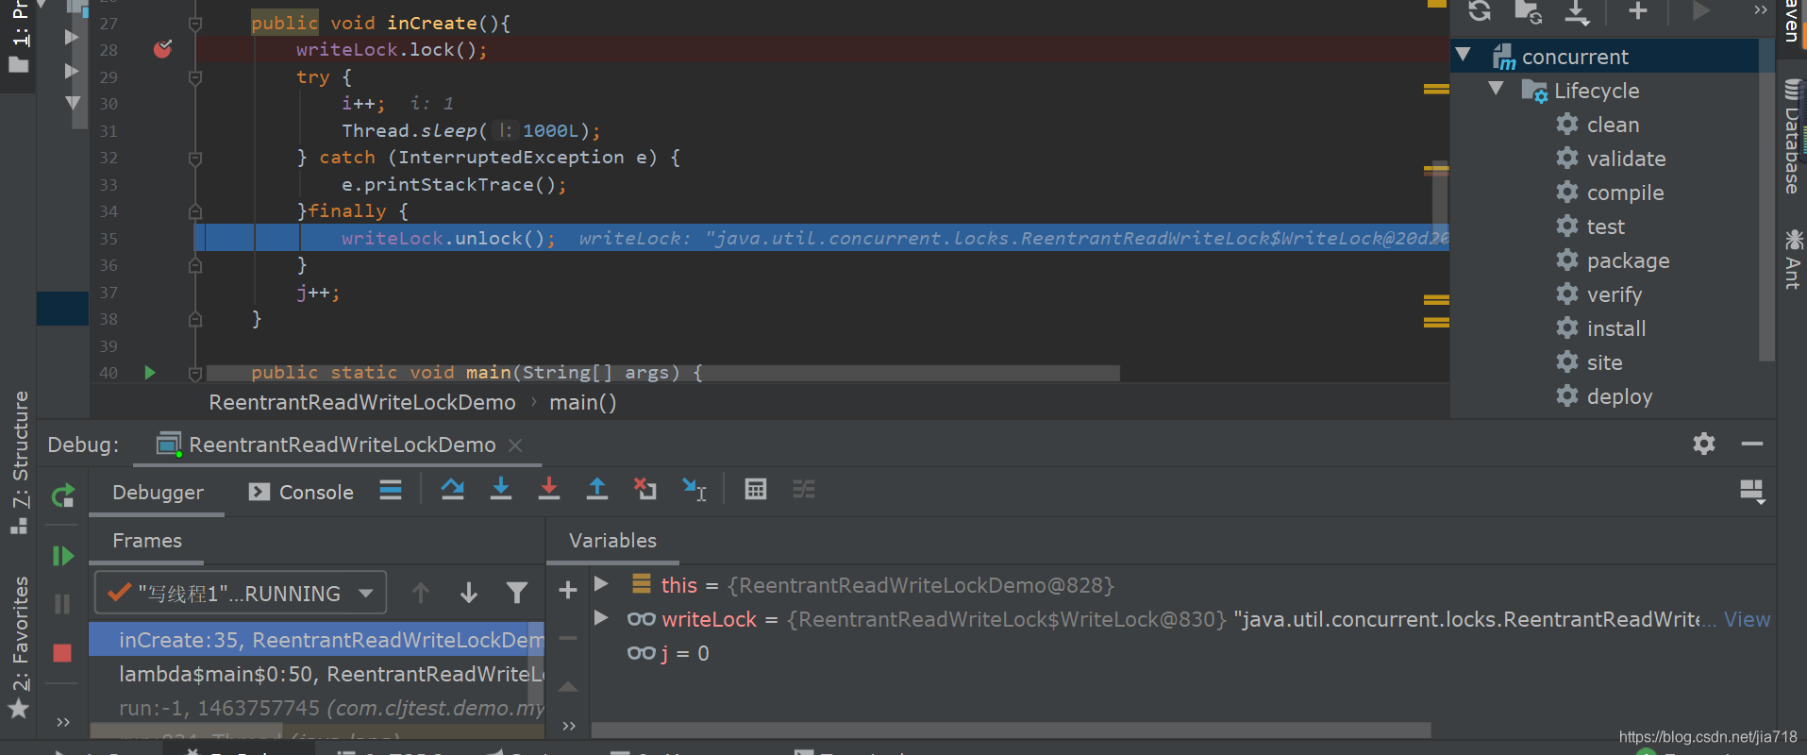Open the Favorites tool window
This screenshot has width=1807, height=755.
pyautogui.click(x=20, y=646)
